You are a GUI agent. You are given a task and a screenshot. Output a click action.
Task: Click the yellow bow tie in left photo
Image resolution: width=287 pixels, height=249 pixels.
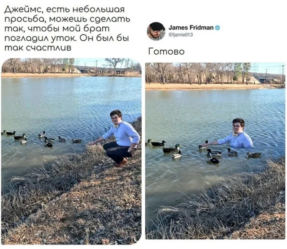coord(116,126)
